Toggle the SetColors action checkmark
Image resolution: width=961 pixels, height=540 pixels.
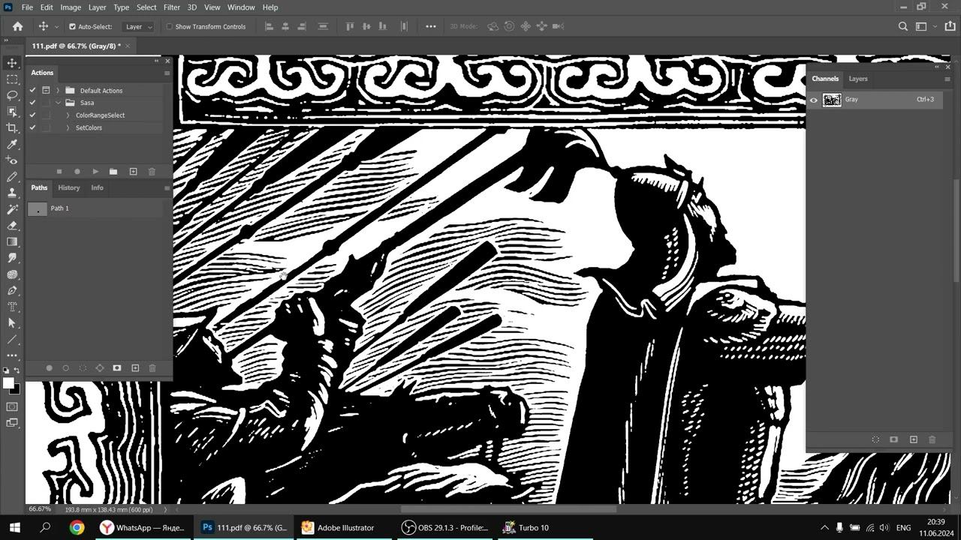coord(32,127)
